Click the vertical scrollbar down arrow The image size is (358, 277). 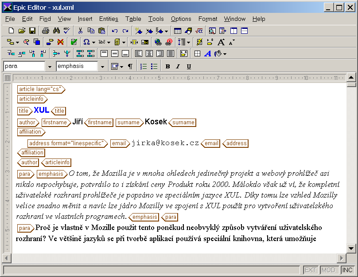point(351,248)
